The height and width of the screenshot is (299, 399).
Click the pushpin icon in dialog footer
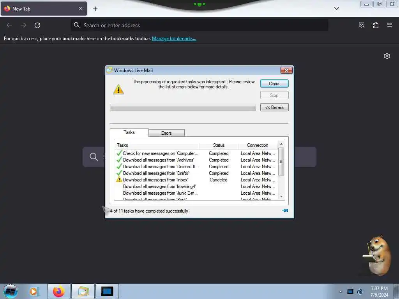tap(285, 211)
